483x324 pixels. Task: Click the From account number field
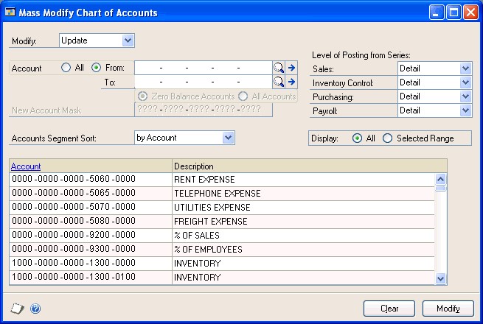point(204,68)
